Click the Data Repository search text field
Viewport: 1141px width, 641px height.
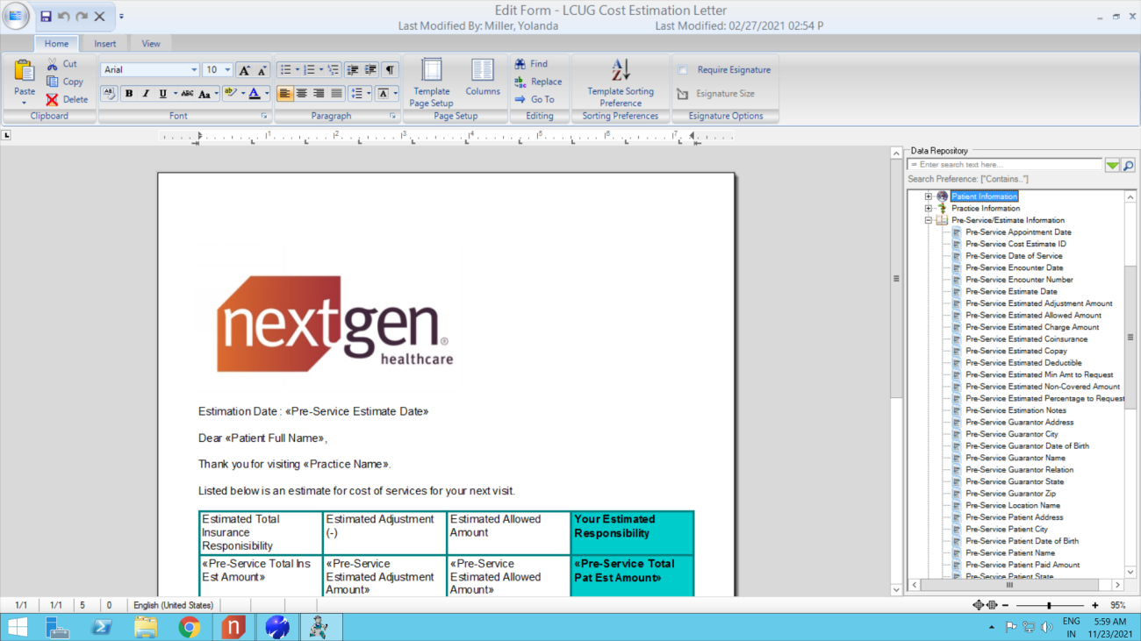[x=1006, y=165]
